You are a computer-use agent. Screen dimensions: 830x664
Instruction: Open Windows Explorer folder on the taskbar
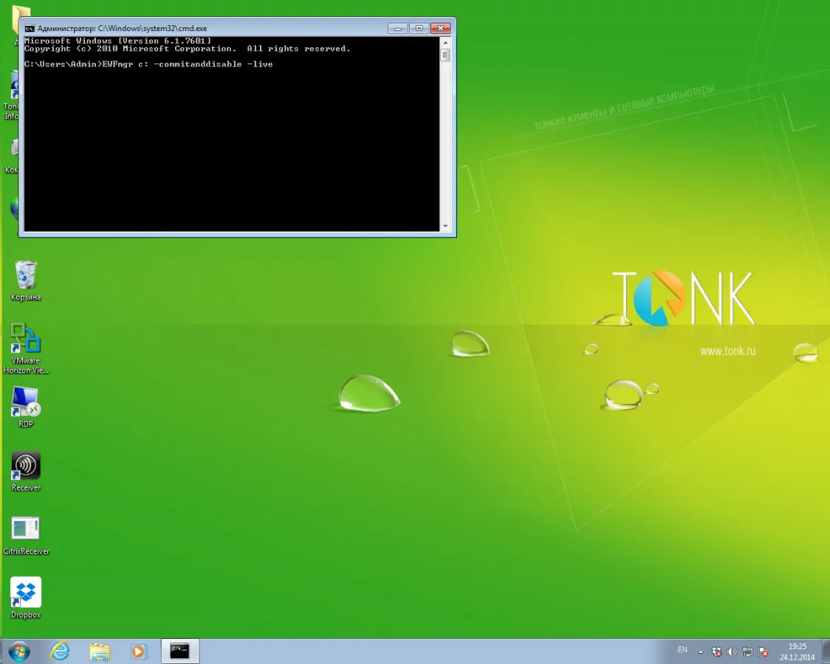[x=100, y=651]
